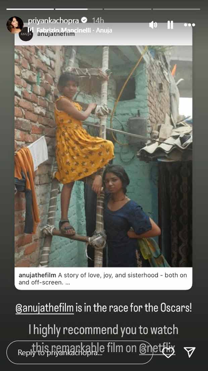This screenshot has width=208, height=371.
Task: Open the ANUJA round logo avatar
Action: coord(26,34)
